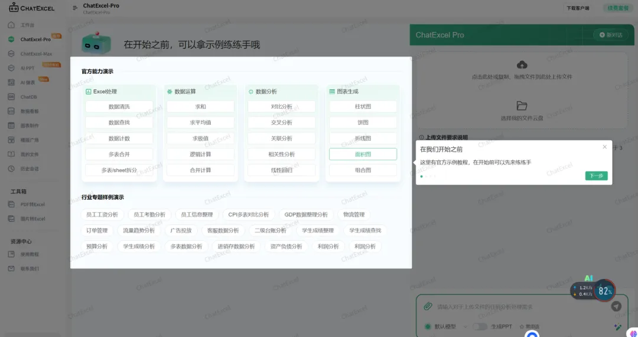Open the AI PPT sidebar icon
The width and height of the screenshot is (638, 337).
(x=11, y=68)
